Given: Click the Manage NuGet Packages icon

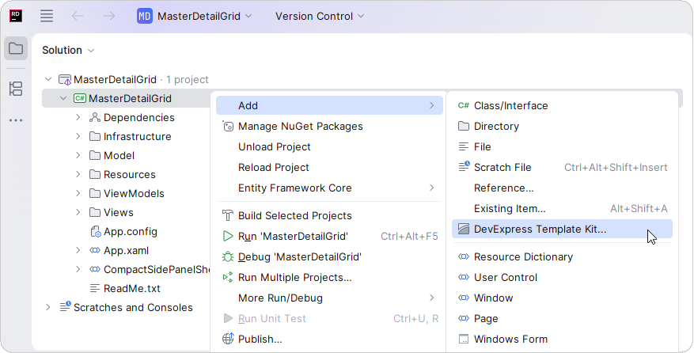Looking at the screenshot, I should 227,126.
